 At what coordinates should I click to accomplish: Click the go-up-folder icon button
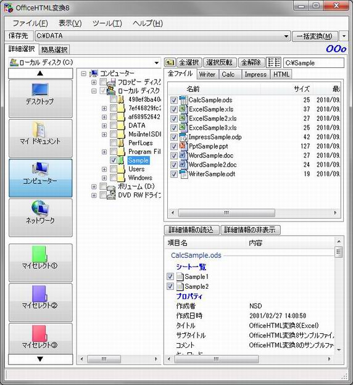coord(170,62)
